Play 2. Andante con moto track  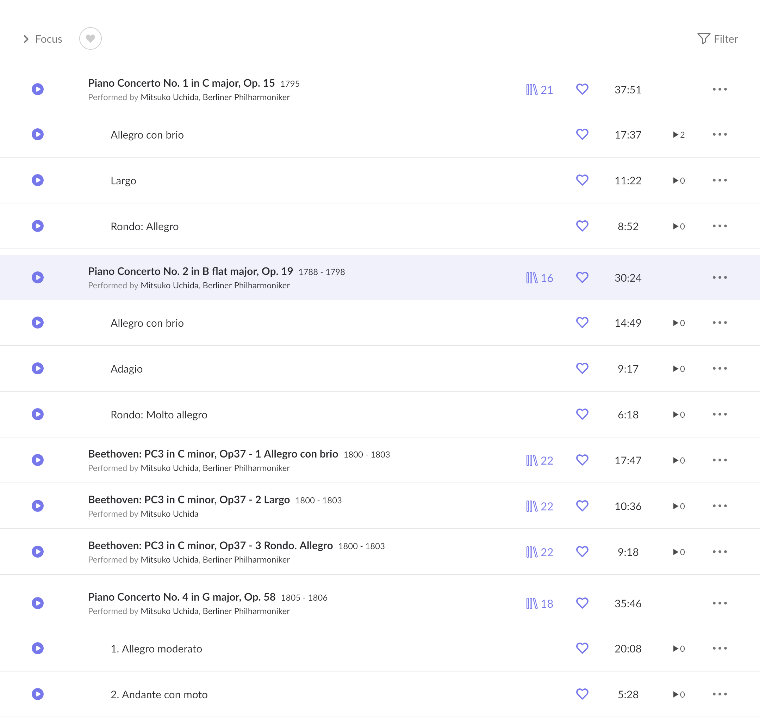click(37, 694)
